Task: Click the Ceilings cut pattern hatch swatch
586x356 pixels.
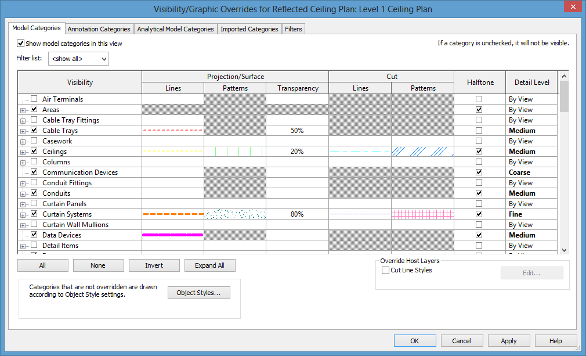Action: (422, 152)
